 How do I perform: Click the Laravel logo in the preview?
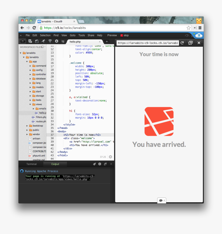coord(159,121)
